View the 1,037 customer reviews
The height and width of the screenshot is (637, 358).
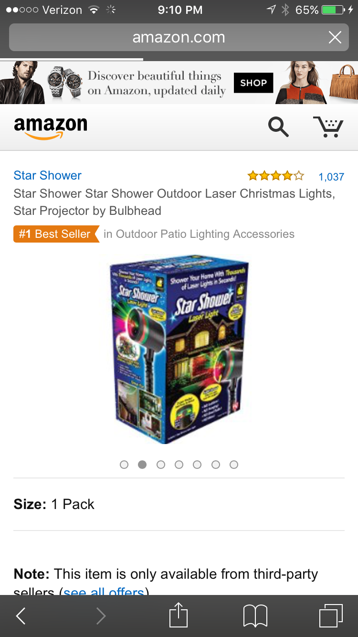click(x=331, y=177)
